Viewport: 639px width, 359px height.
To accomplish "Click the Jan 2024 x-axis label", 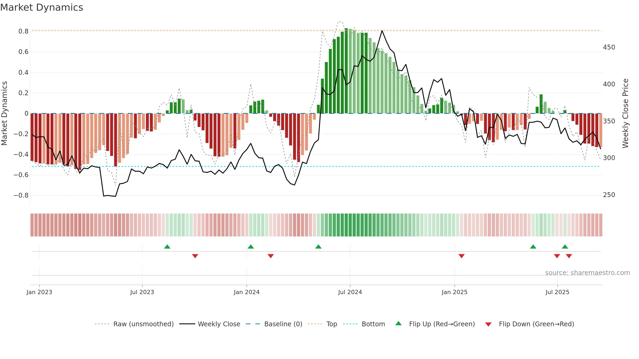I will (247, 292).
